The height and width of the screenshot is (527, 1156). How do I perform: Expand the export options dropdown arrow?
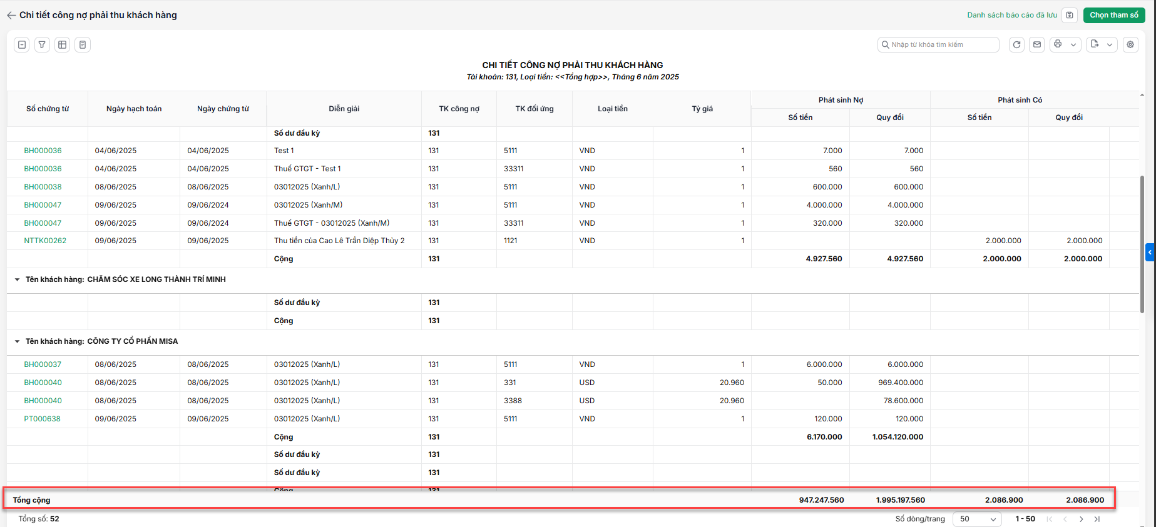(x=1110, y=44)
